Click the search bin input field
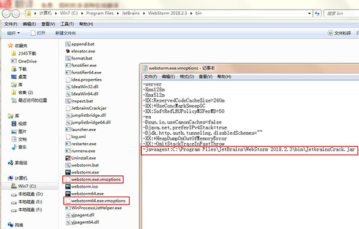This screenshot has width=359, height=229. [341, 14]
